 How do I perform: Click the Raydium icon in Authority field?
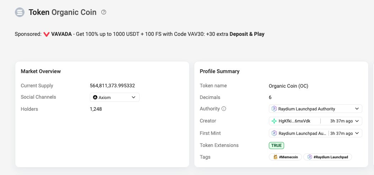[274, 109]
